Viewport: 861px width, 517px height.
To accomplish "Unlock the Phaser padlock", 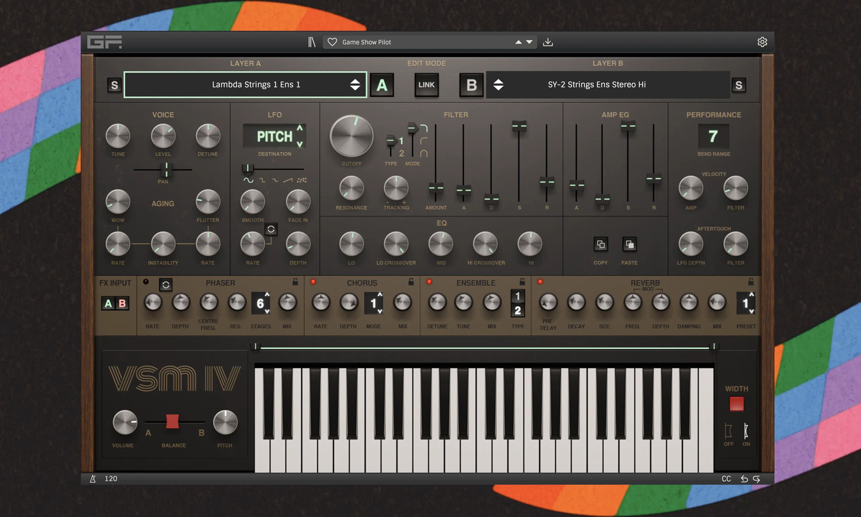I will [x=295, y=282].
